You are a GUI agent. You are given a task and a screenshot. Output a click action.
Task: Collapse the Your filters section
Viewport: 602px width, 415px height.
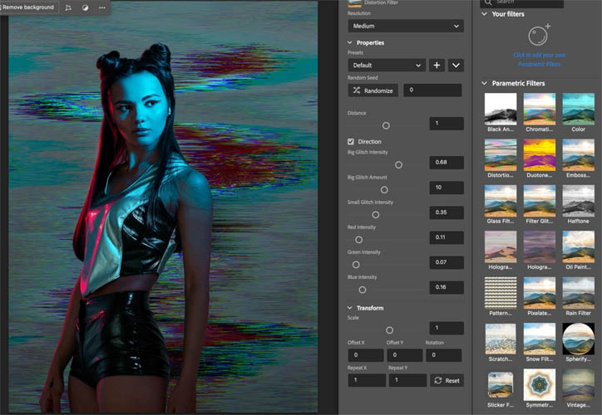pos(485,14)
